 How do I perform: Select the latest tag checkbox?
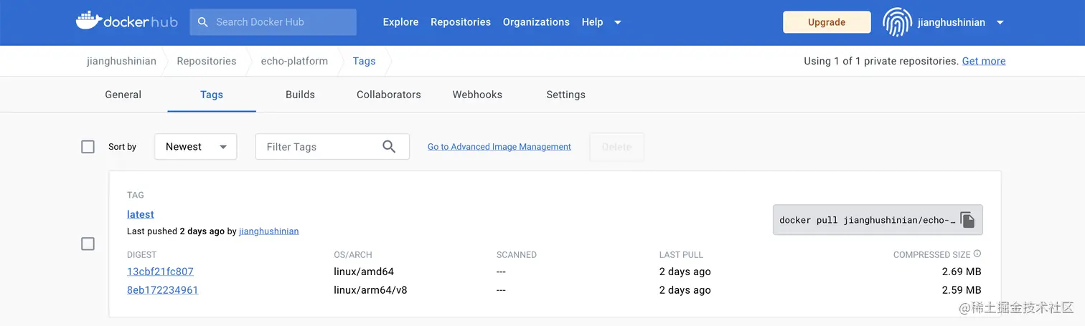tap(88, 244)
